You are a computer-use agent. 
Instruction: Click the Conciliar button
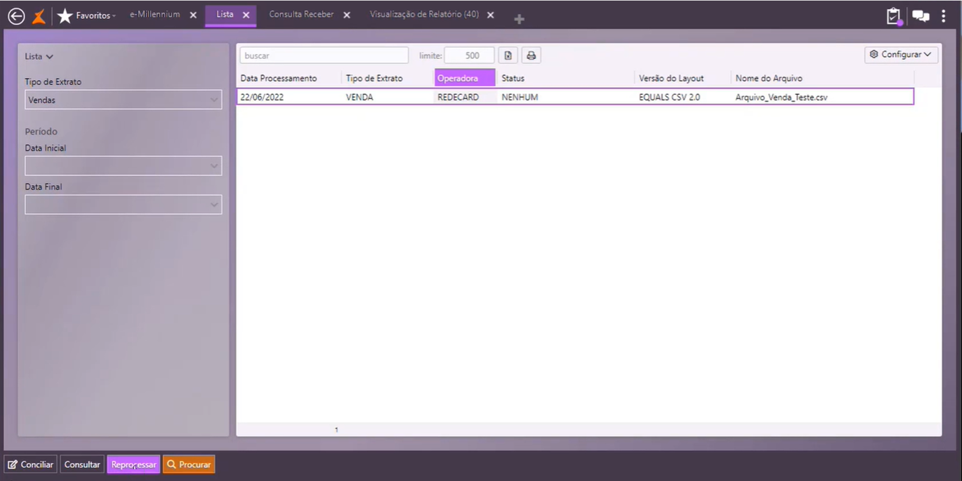31,464
